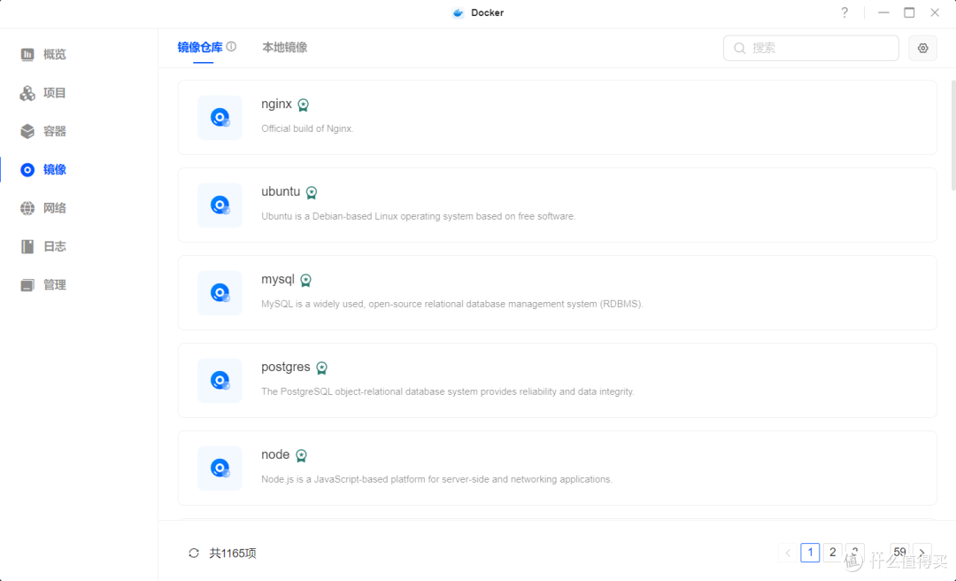This screenshot has height=581, width=956.
Task: Click the nginx image icon
Action: [x=220, y=117]
